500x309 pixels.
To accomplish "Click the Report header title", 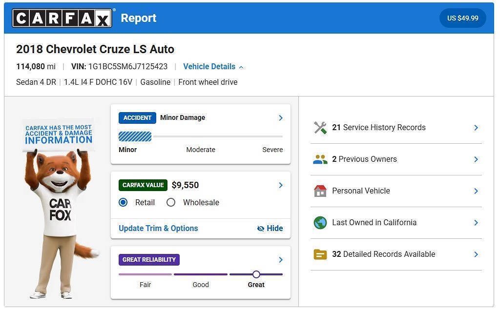I will tap(138, 18).
